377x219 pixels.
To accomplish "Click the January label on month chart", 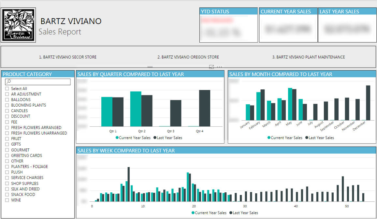I will tap(245, 125).
